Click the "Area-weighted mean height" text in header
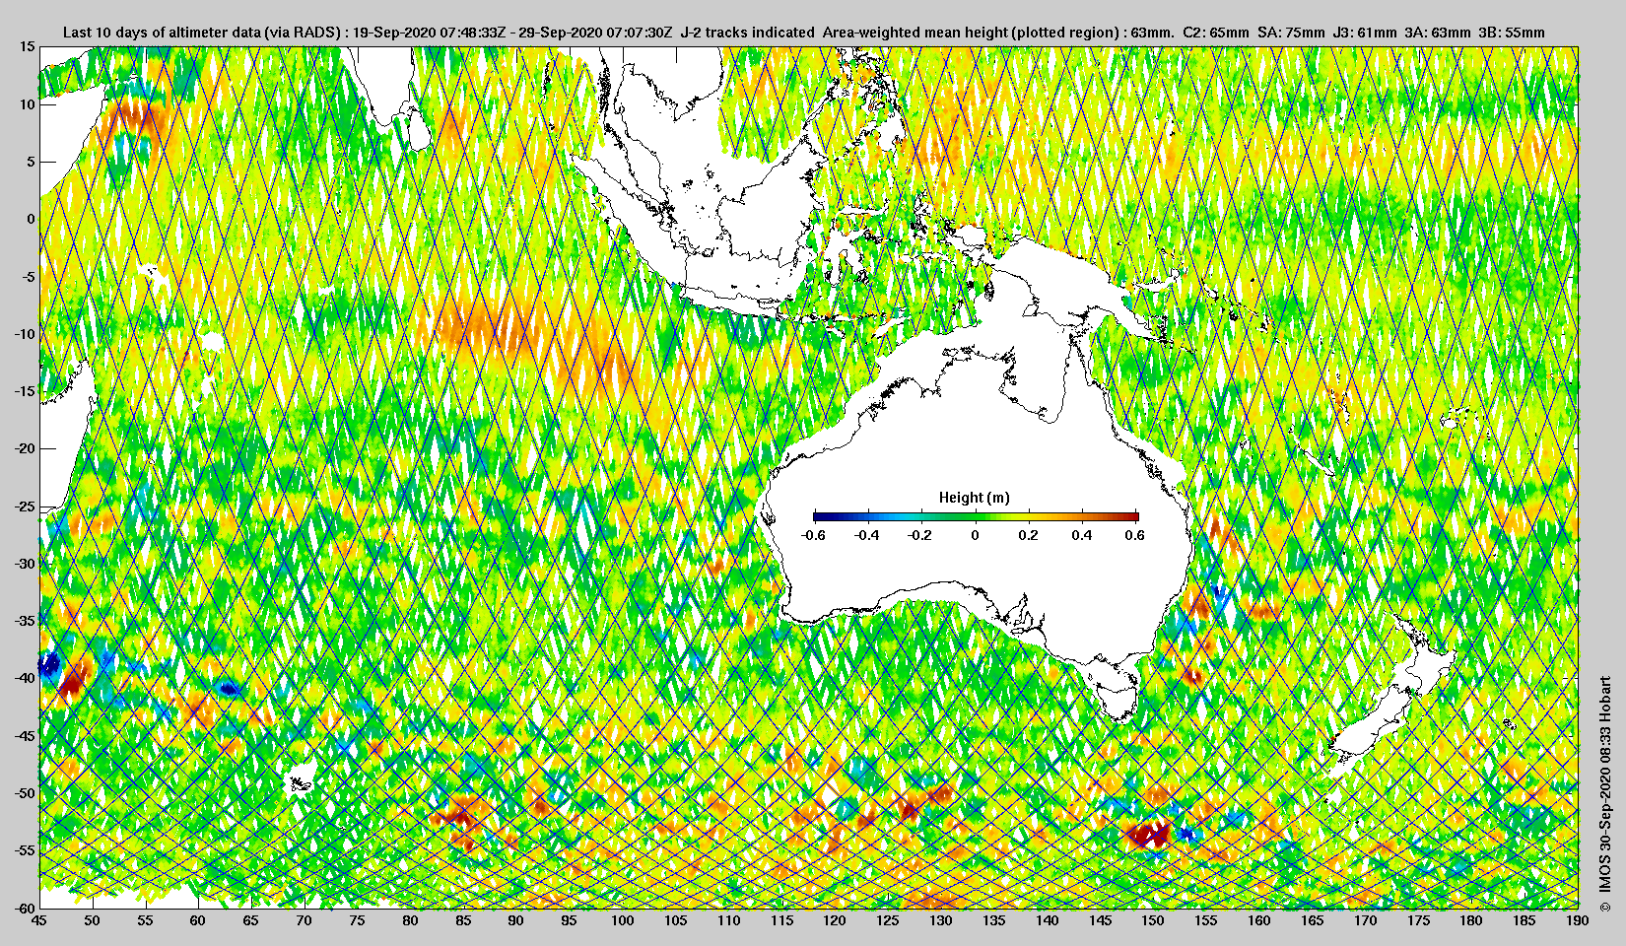 point(914,33)
